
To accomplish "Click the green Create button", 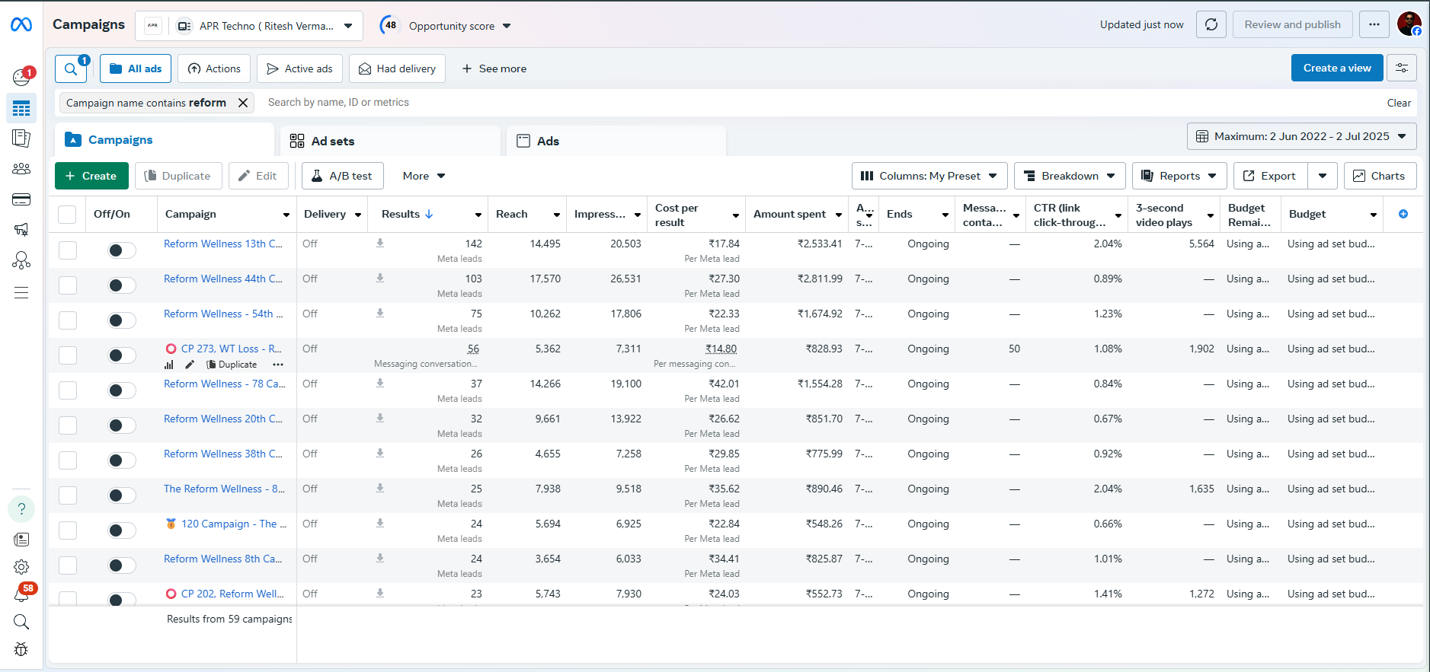I will pos(91,176).
